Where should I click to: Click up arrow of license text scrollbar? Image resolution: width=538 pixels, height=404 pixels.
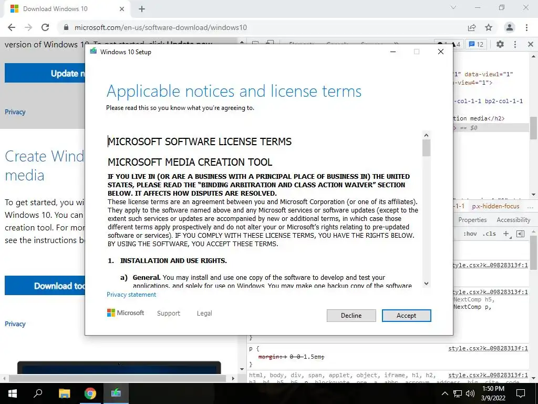[426, 135]
